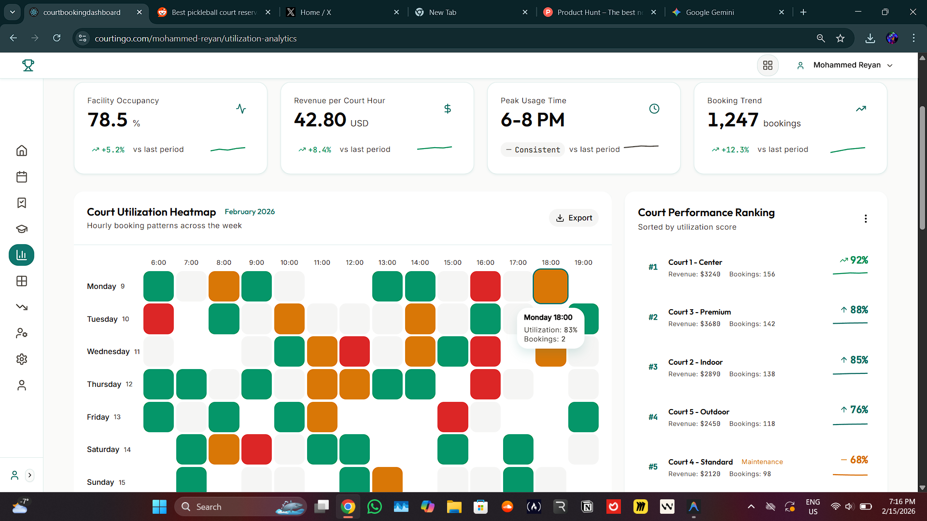927x521 pixels.
Task: Open Court 3 - Premium ranking entry
Action: tap(699, 312)
